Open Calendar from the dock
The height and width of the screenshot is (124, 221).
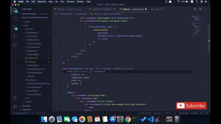97,119
